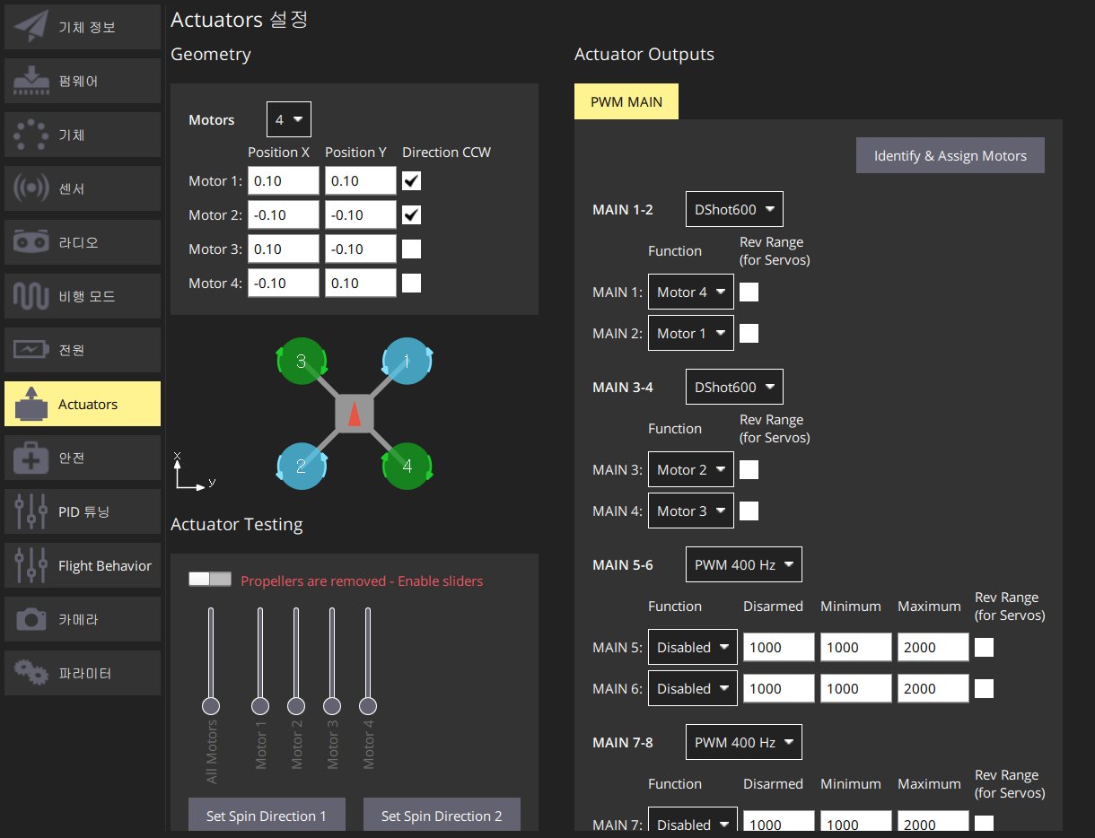Click the All Motors slider handle
Viewport: 1095px width, 838px height.
click(x=211, y=704)
